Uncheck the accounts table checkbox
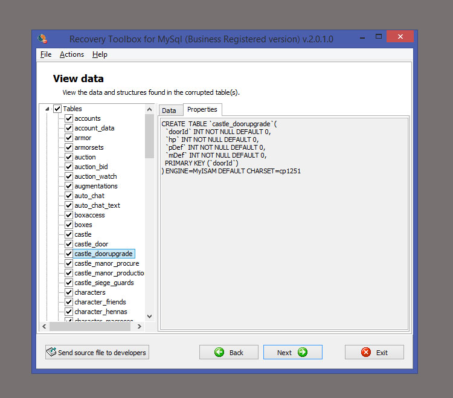 (x=69, y=118)
